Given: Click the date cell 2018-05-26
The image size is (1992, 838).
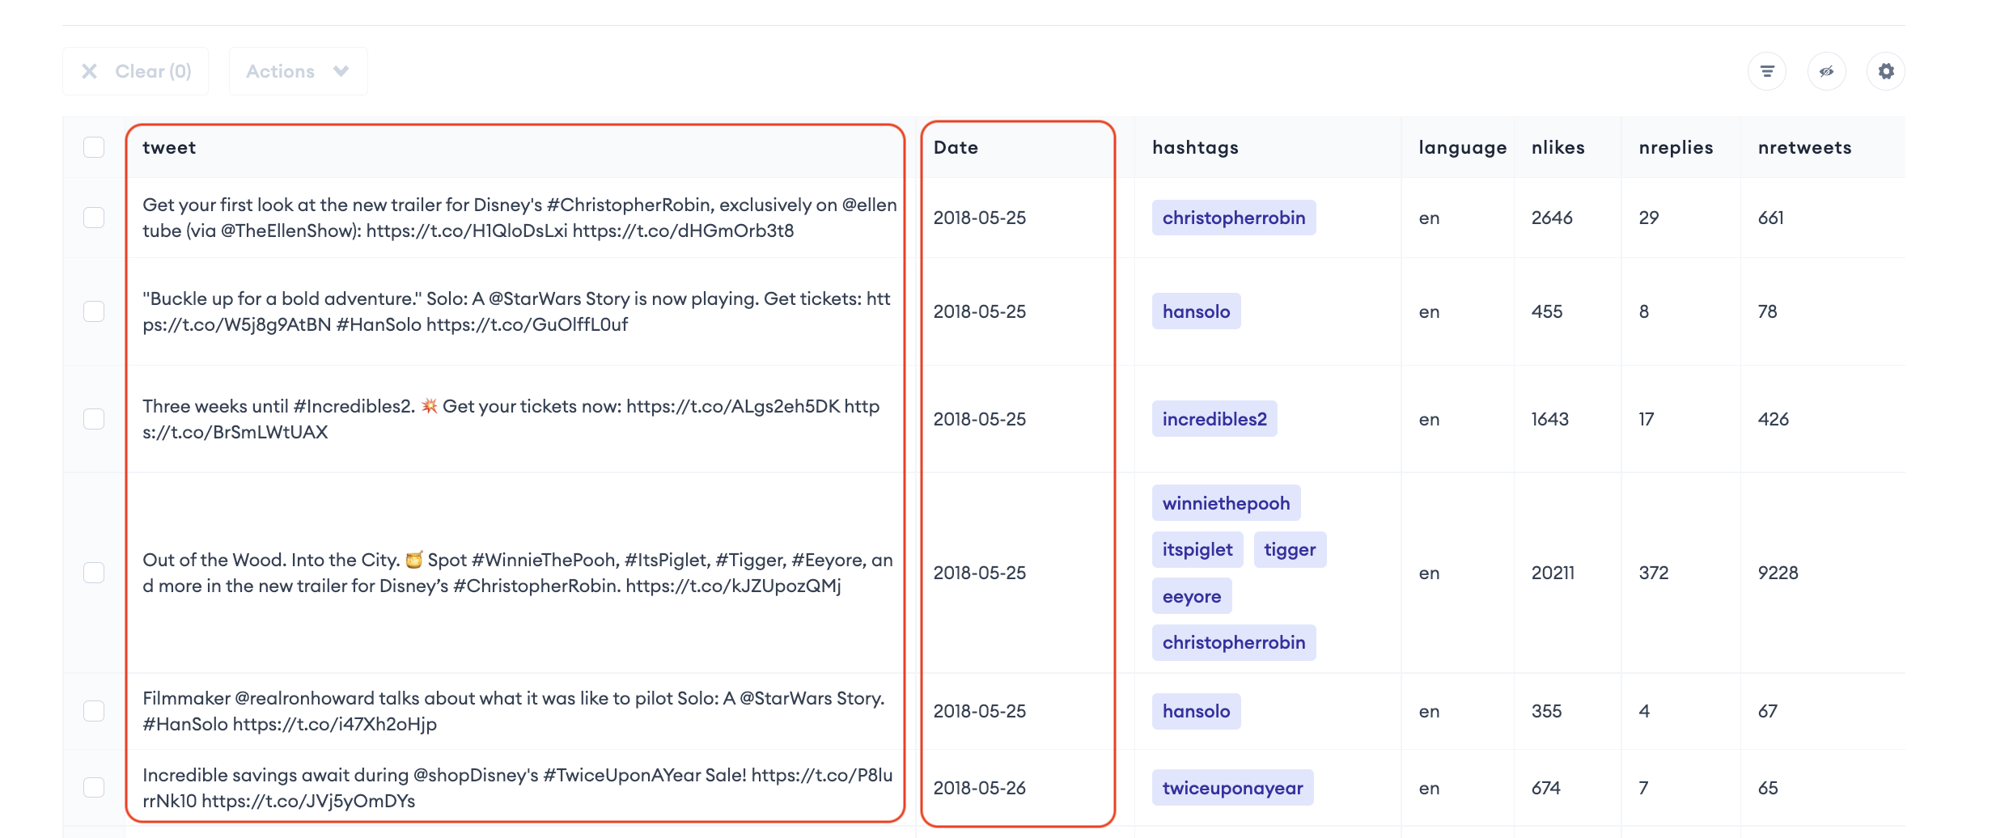Looking at the screenshot, I should pos(979,788).
